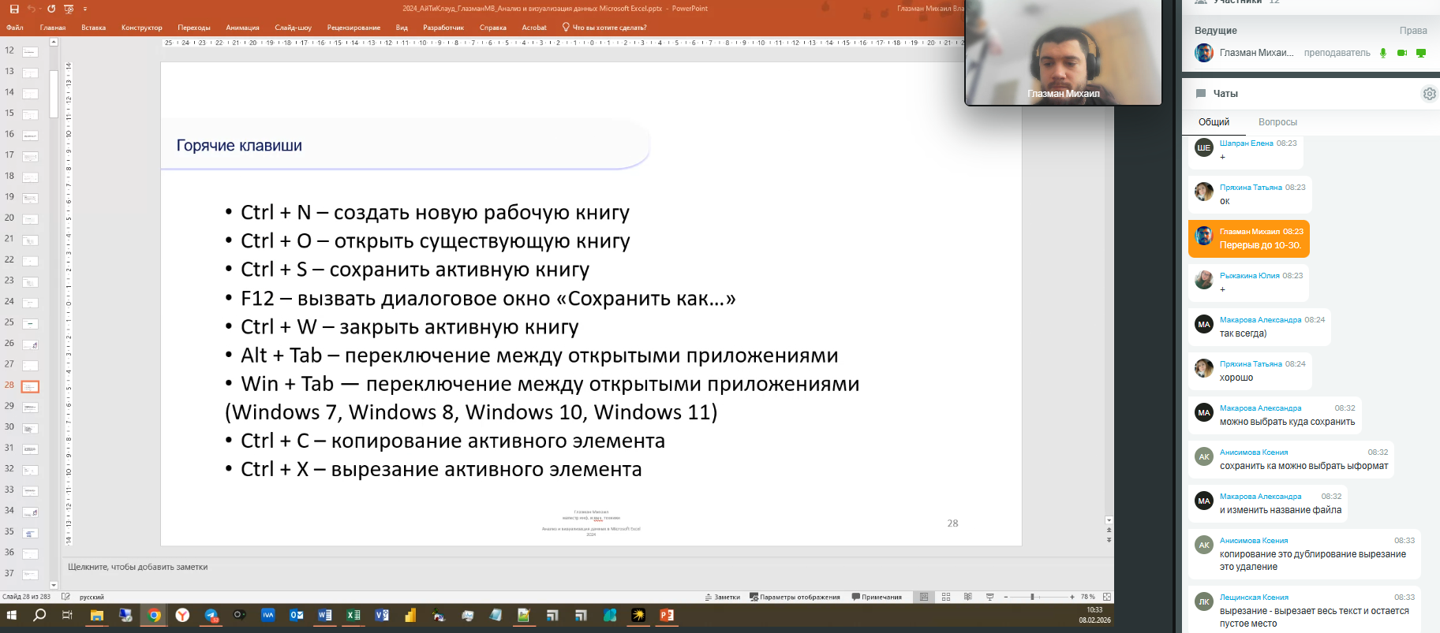
Task: Open Quick Access Toolbar customize dropdown
Action: point(85,9)
